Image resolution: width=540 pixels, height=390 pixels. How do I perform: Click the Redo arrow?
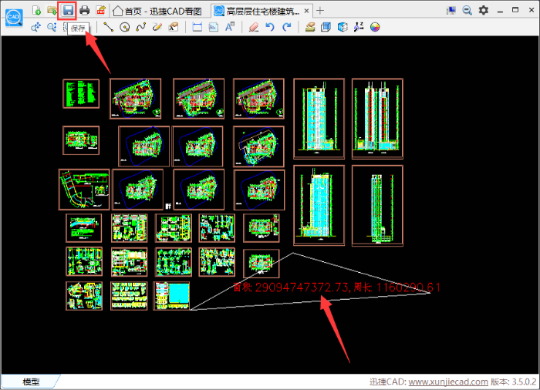(287, 27)
